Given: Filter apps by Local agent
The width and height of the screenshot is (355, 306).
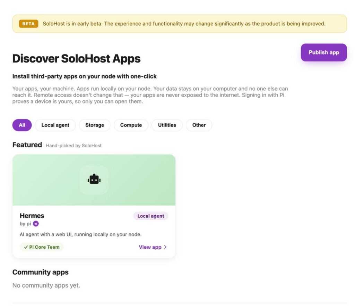Looking at the screenshot, I should pos(55,125).
